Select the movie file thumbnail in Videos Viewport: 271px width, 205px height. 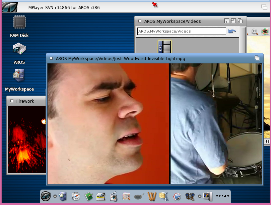point(165,47)
